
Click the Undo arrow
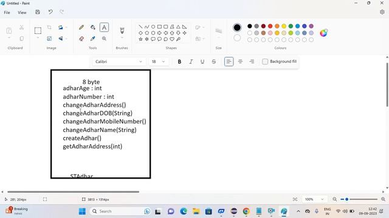pos(50,12)
